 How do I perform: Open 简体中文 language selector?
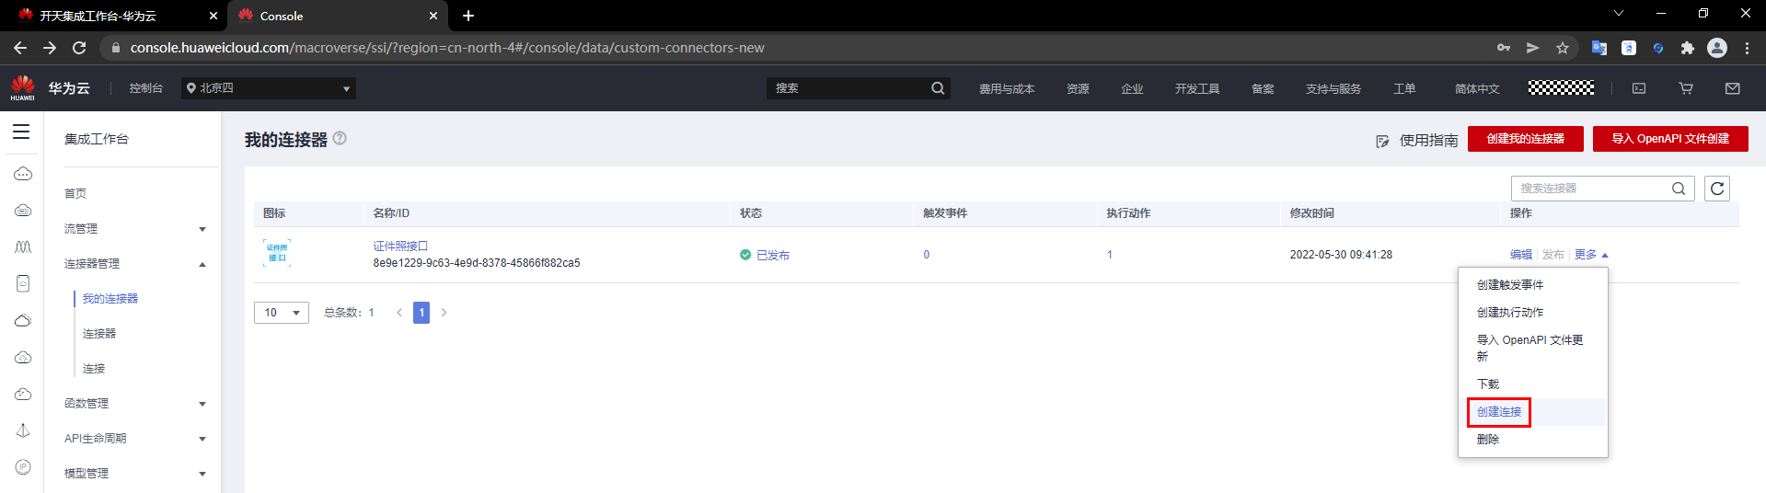pos(1477,89)
